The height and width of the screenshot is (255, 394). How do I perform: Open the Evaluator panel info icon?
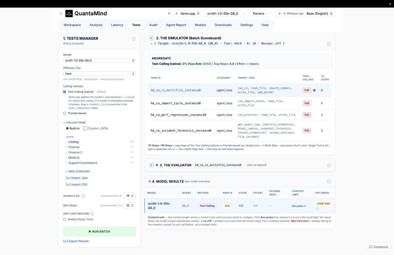pos(329,165)
